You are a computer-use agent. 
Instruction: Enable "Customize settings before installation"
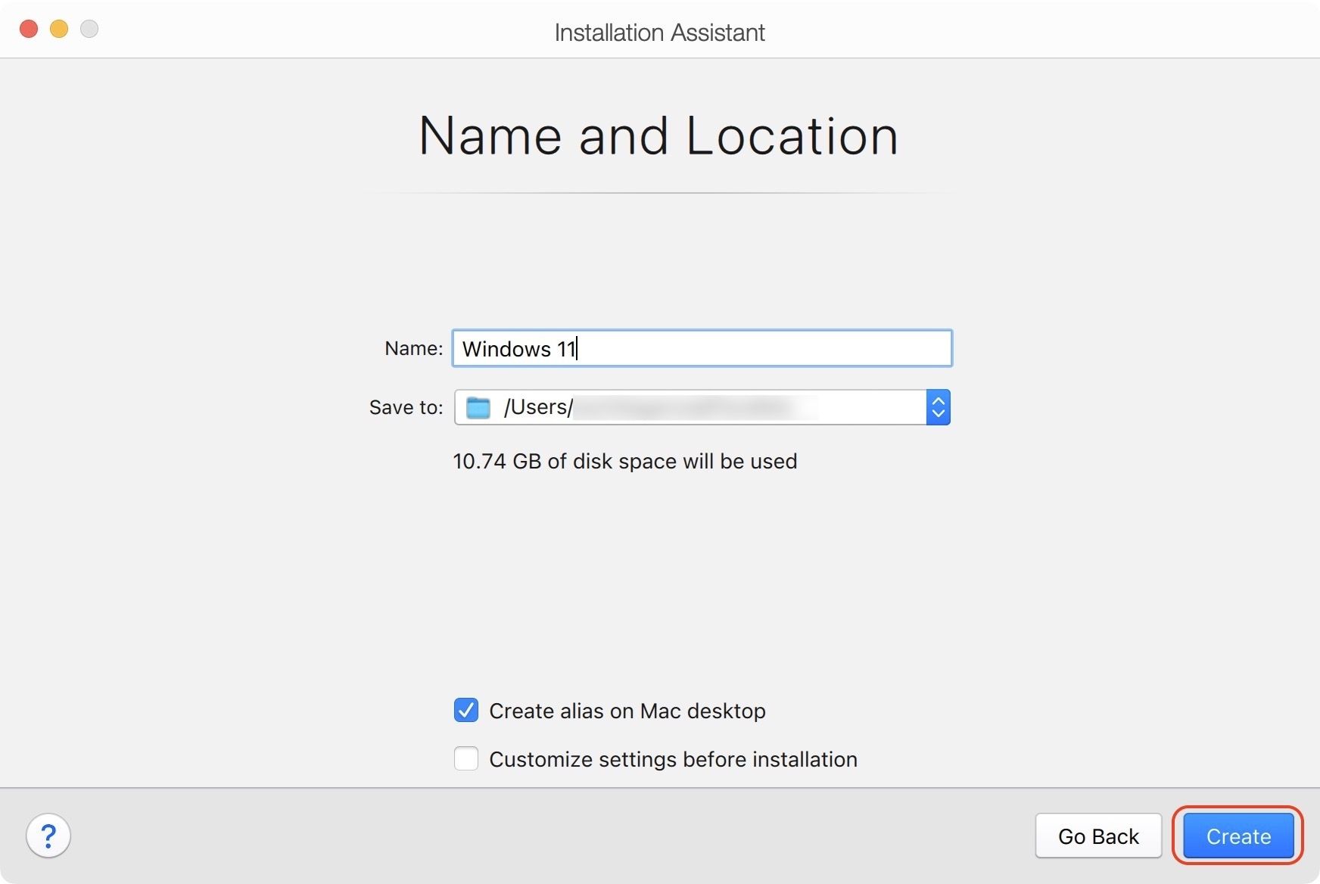465,759
